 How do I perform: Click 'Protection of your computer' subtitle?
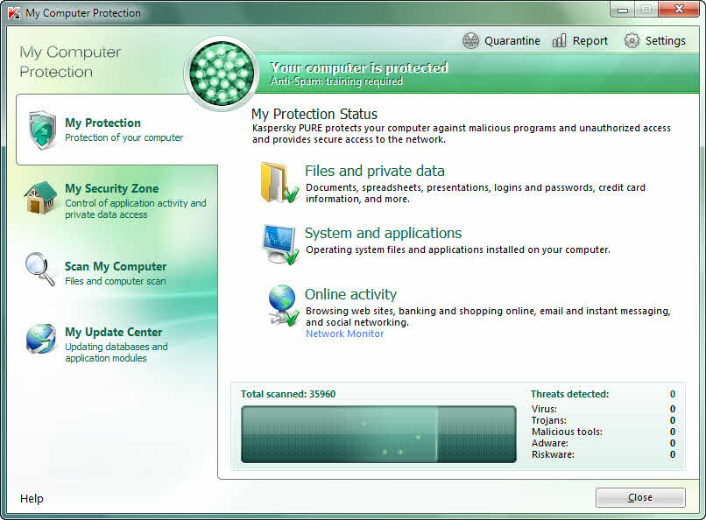[x=124, y=137]
